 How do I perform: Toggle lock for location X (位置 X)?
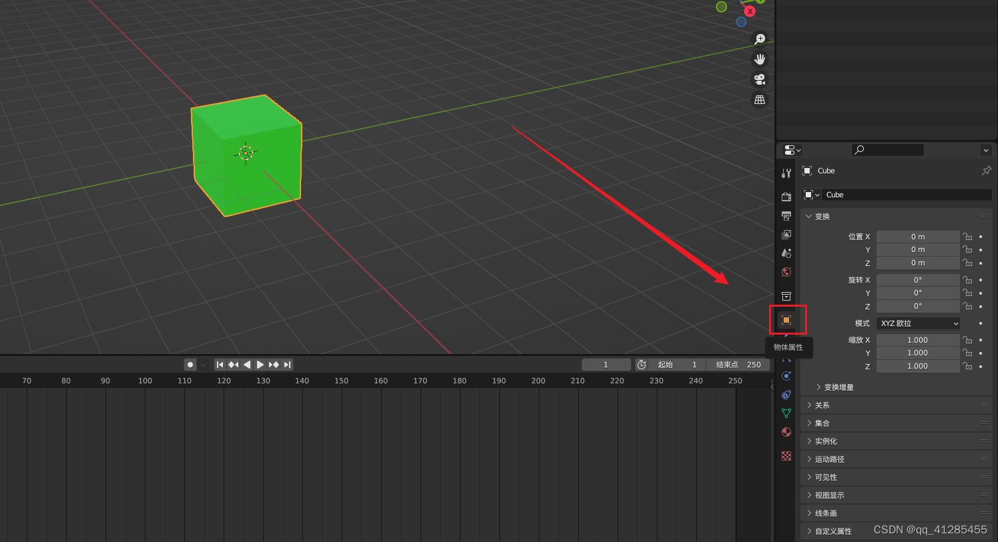pyautogui.click(x=967, y=237)
